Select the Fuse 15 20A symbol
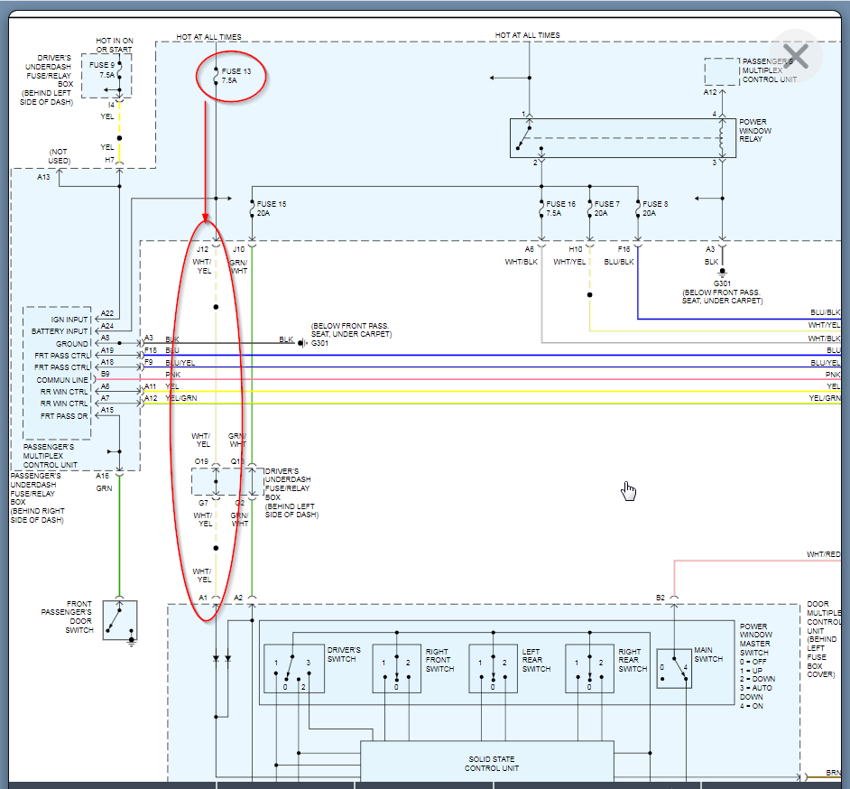 click(x=252, y=208)
